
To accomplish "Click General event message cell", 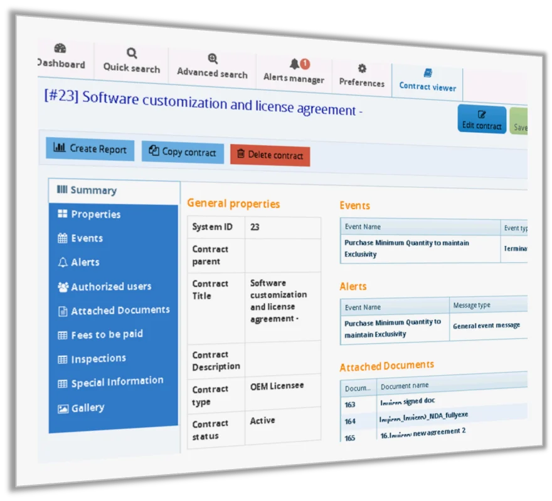I will point(488,327).
